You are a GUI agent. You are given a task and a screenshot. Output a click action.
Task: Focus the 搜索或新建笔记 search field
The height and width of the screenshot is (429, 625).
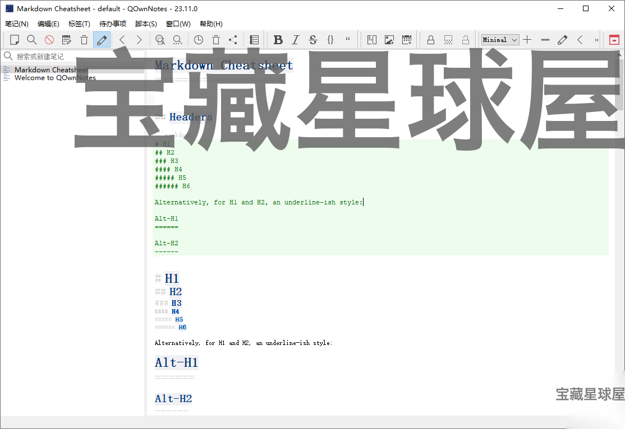pyautogui.click(x=73, y=57)
